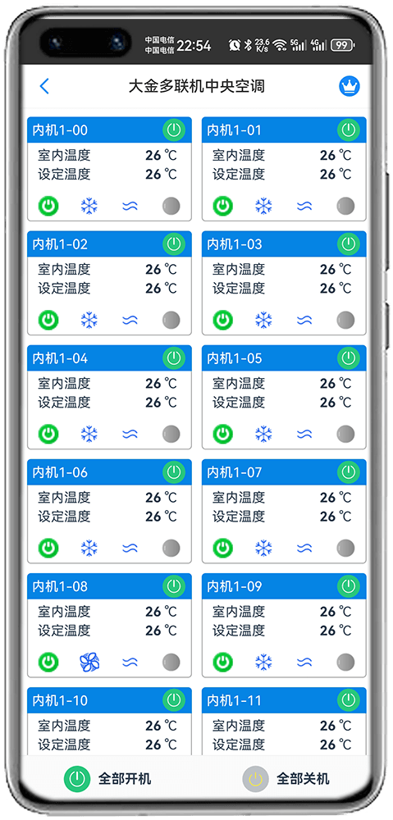Tap wind speed wave icon in 内机1-09
This screenshot has width=393, height=820.
(x=304, y=662)
